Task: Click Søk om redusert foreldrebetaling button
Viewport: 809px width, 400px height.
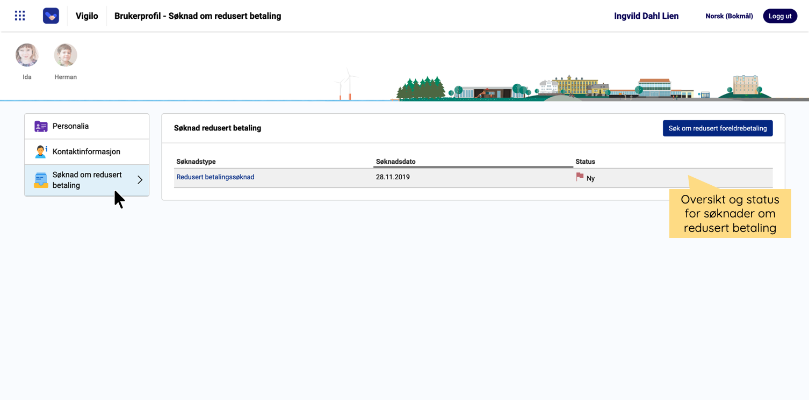Action: pos(717,128)
